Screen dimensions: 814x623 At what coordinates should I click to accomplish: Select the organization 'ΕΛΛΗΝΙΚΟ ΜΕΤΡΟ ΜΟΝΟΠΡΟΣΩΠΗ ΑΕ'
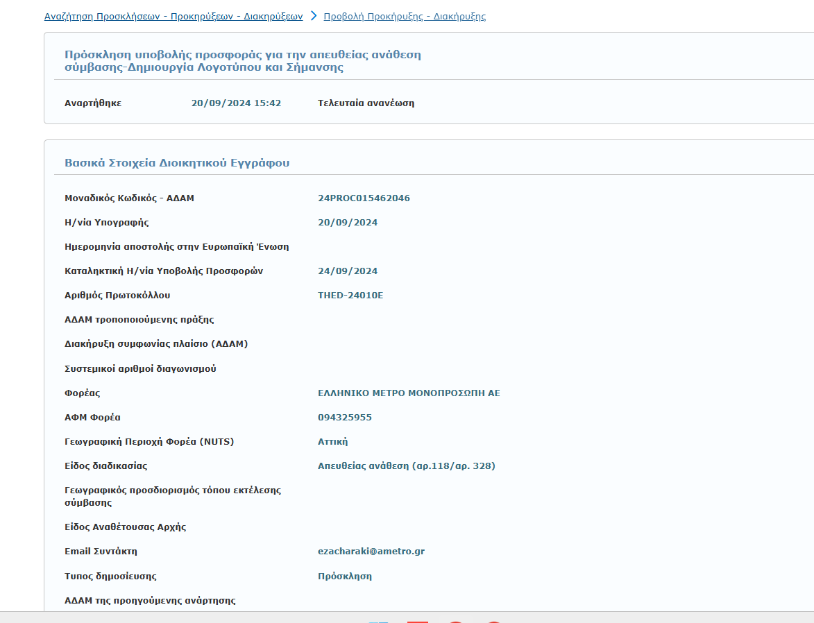click(409, 393)
